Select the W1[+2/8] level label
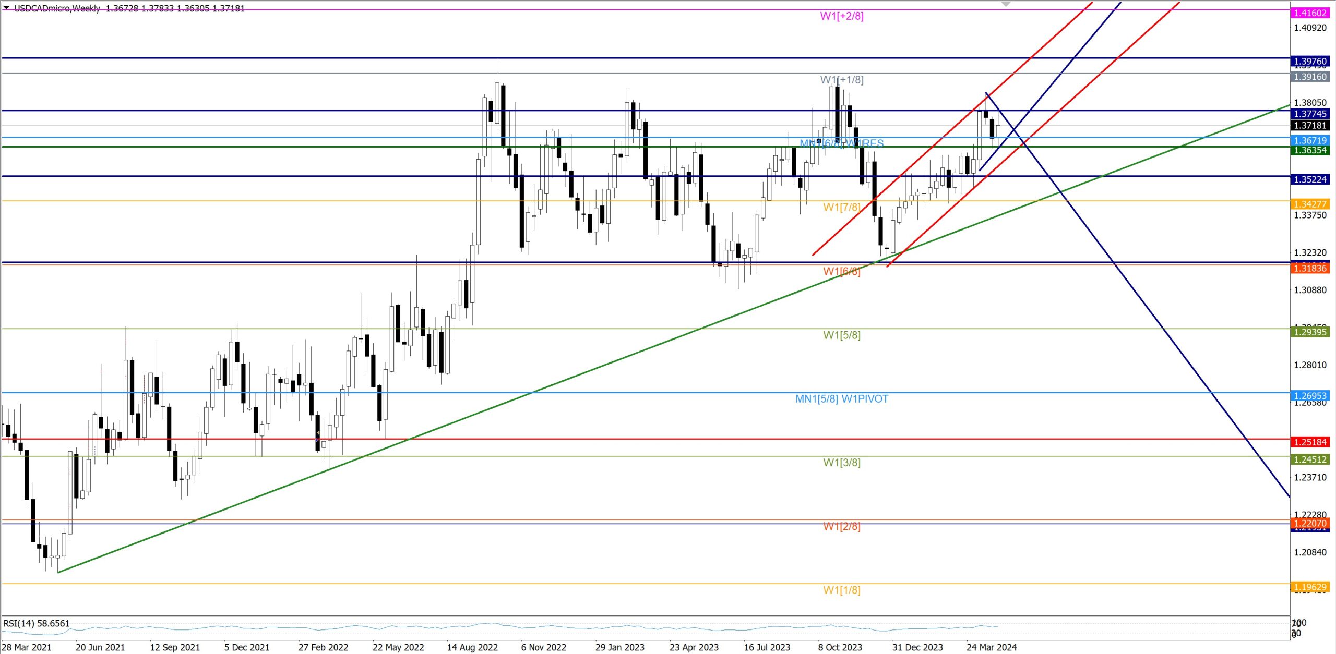The width and height of the screenshot is (1336, 654). click(841, 16)
